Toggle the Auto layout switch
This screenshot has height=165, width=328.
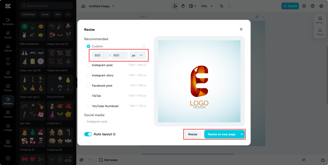(88, 134)
